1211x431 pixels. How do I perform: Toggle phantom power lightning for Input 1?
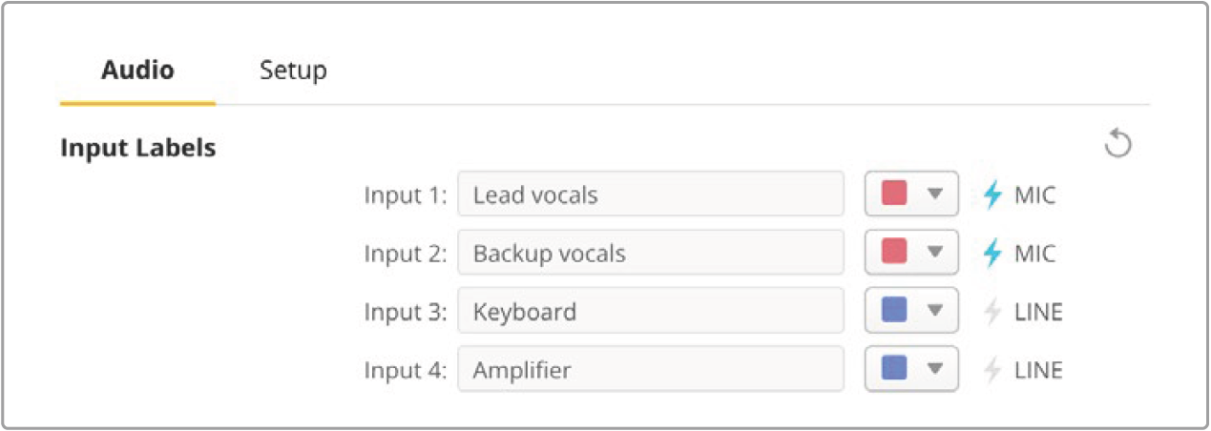(x=993, y=195)
